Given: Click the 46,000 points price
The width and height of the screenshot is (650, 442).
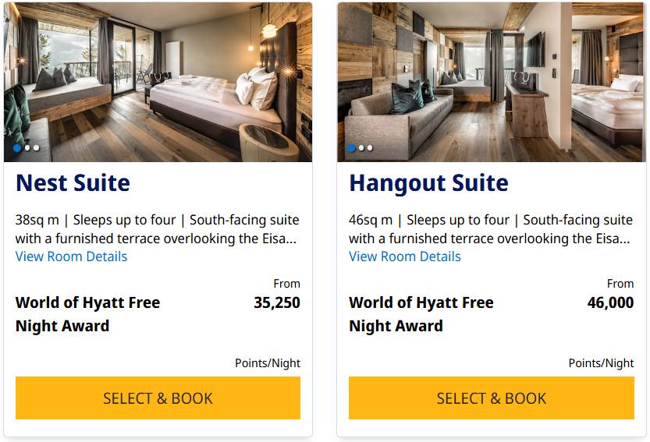Looking at the screenshot, I should (x=610, y=302).
